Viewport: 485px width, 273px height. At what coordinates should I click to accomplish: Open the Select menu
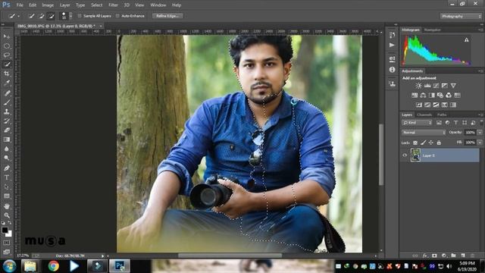(x=96, y=5)
